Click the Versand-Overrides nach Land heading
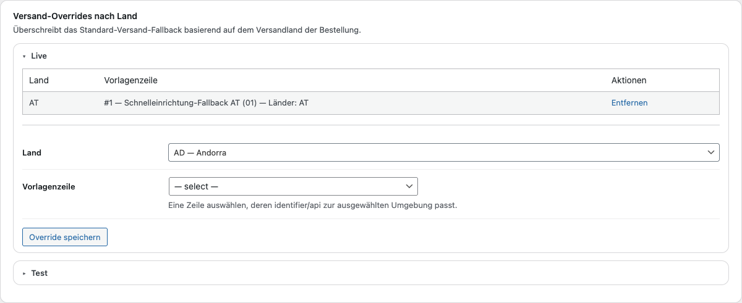 click(x=75, y=16)
